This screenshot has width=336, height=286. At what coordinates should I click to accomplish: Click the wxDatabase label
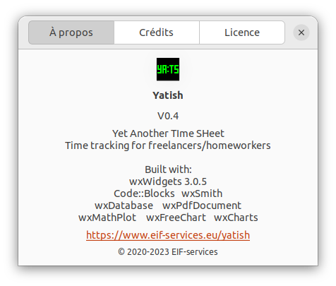tap(124, 205)
